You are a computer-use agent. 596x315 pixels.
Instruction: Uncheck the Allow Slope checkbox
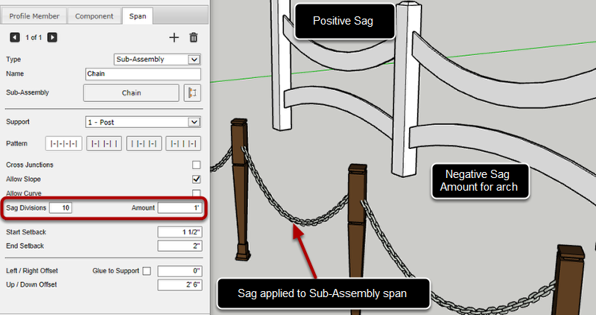point(197,179)
